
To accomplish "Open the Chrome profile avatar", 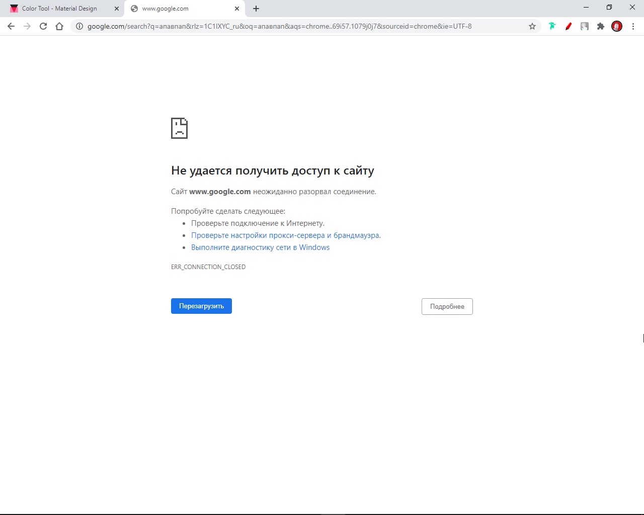I will click(617, 26).
